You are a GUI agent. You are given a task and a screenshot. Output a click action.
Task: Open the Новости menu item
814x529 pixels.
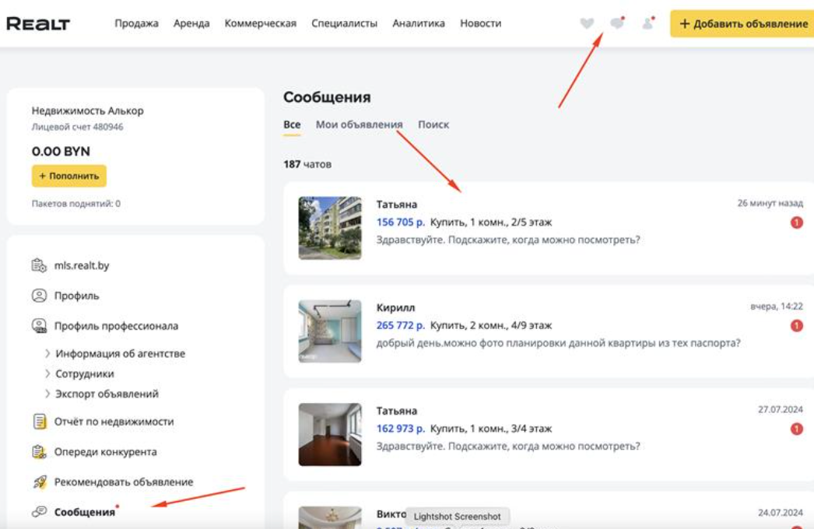coord(481,23)
